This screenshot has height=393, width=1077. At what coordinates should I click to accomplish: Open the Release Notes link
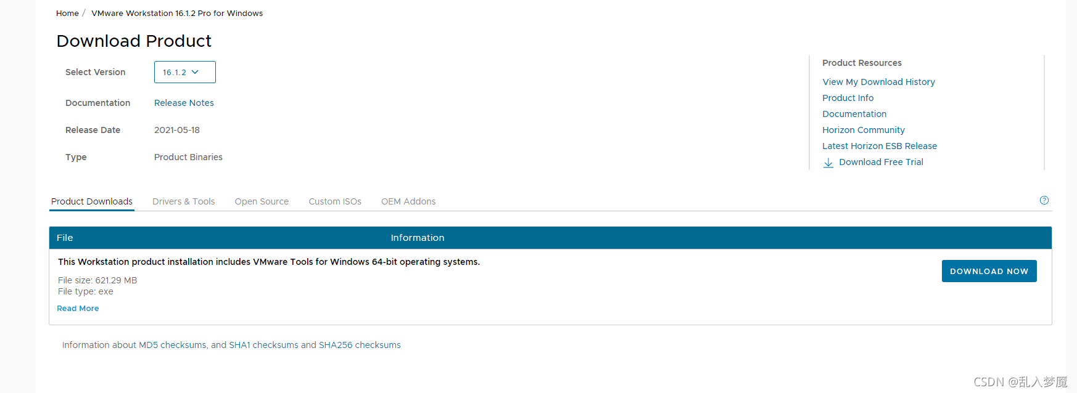(184, 103)
